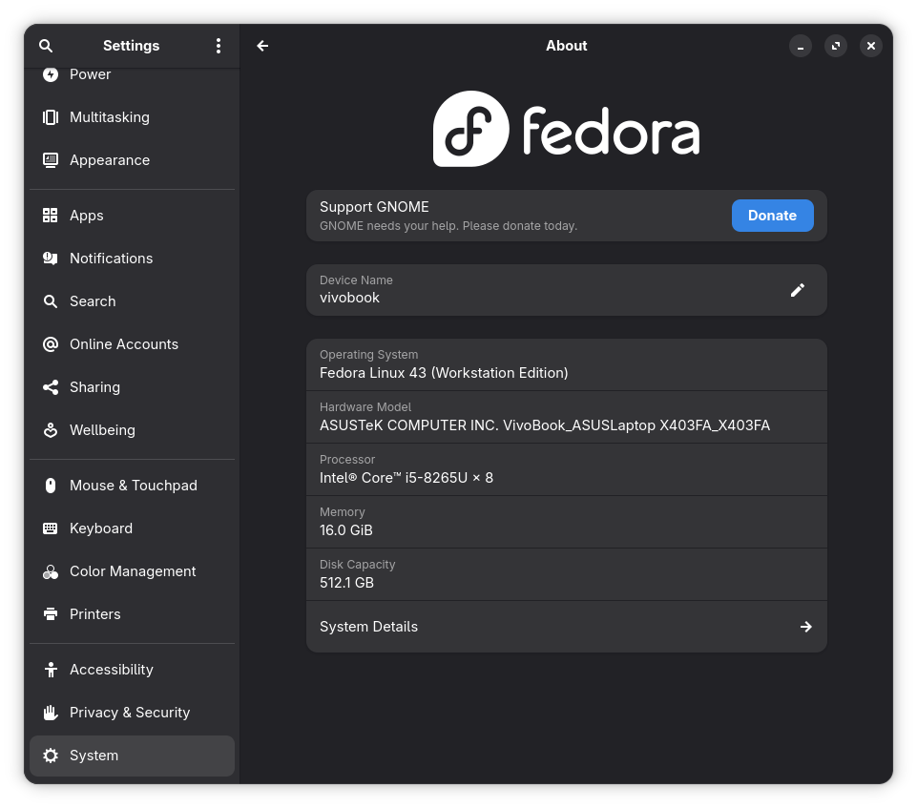Viewport: 917px width, 808px height.
Task: Click the Mouse & Touchpad mouse icon
Action: 51,486
